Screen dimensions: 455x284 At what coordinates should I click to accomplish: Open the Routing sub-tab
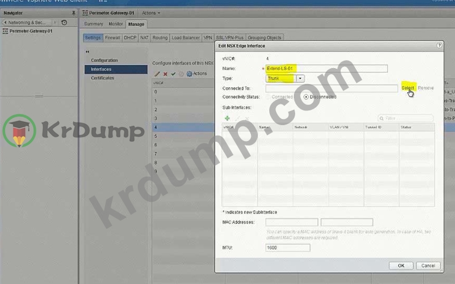click(x=160, y=37)
